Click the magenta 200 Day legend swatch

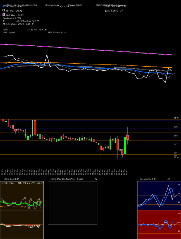[x=4, y=14]
